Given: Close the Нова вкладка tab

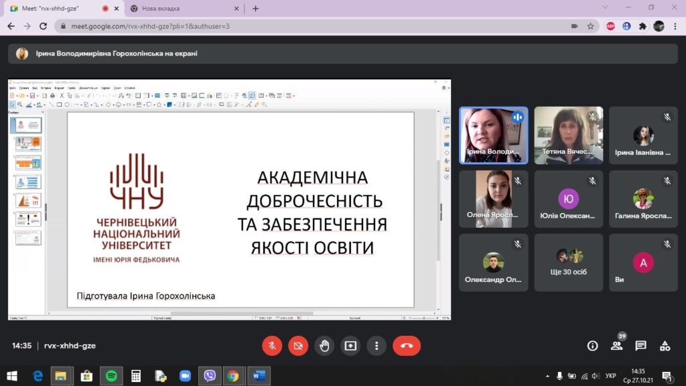Looking at the screenshot, I should 236,8.
